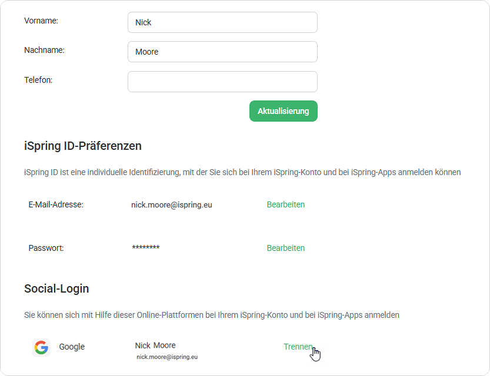Click the Vorname label
The image size is (490, 376).
tap(41, 21)
